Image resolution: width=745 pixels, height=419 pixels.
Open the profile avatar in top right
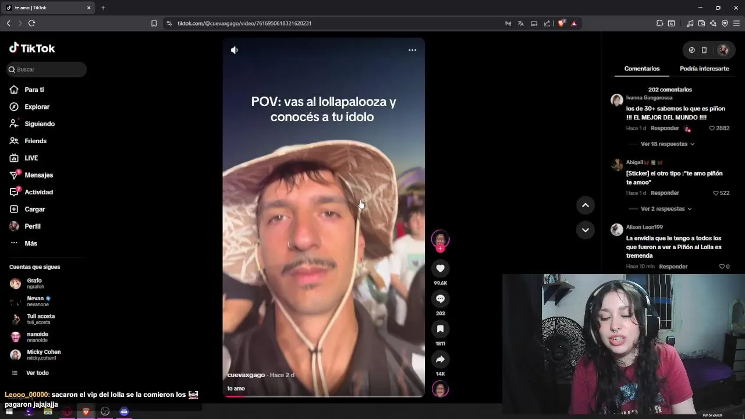(723, 50)
